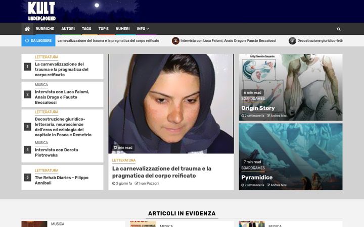
Task: Select TAGS in the navigation bar
Action: point(86,29)
